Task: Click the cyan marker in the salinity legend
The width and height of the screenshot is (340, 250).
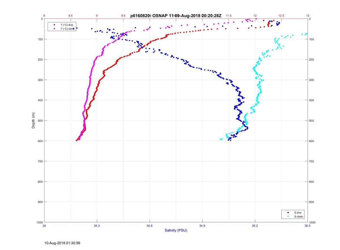Action: click(x=288, y=216)
